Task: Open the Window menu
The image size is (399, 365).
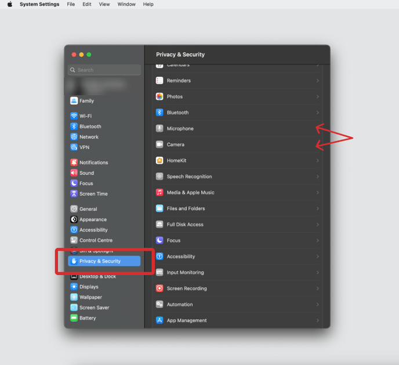Action: click(126, 4)
